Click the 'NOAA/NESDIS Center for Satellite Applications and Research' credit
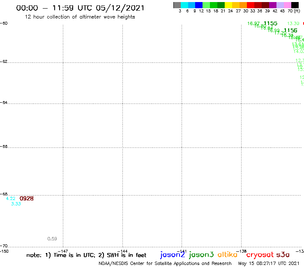The height and width of the screenshot is (267, 304). coord(165,264)
